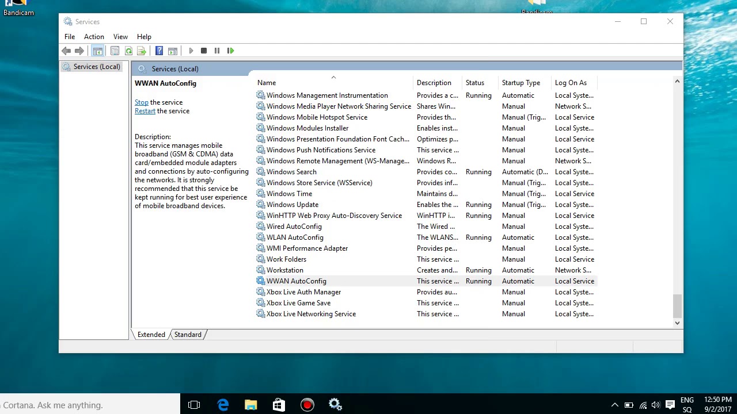
Task: Click the Stop the service link
Action: (142, 102)
